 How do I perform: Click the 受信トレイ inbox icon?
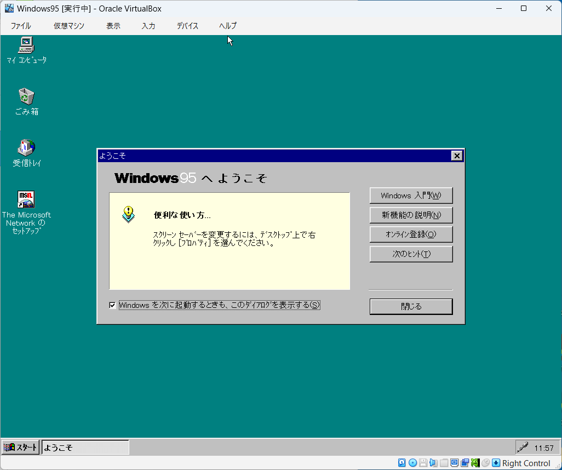(26, 148)
